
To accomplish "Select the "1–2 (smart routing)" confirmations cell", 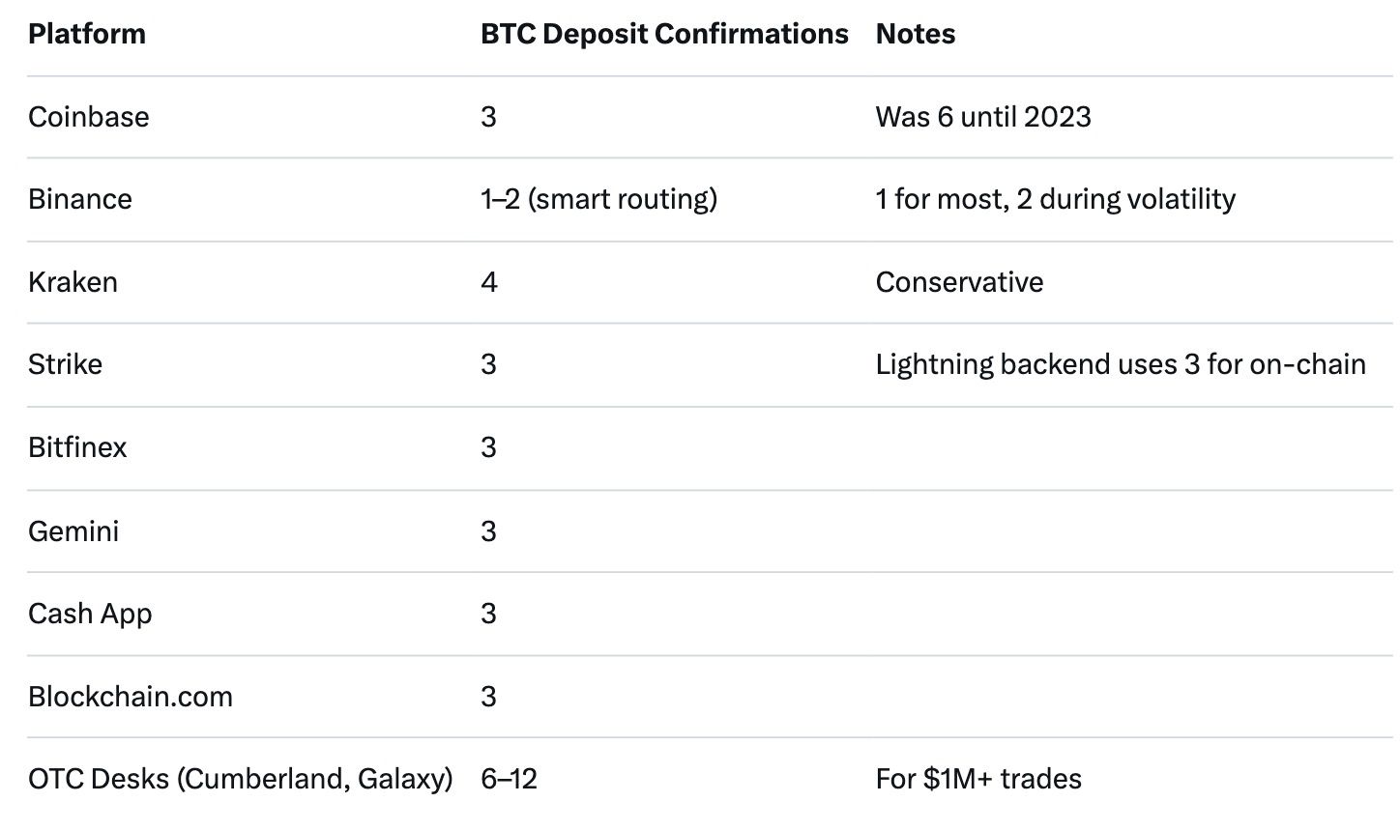I will coord(598,199).
